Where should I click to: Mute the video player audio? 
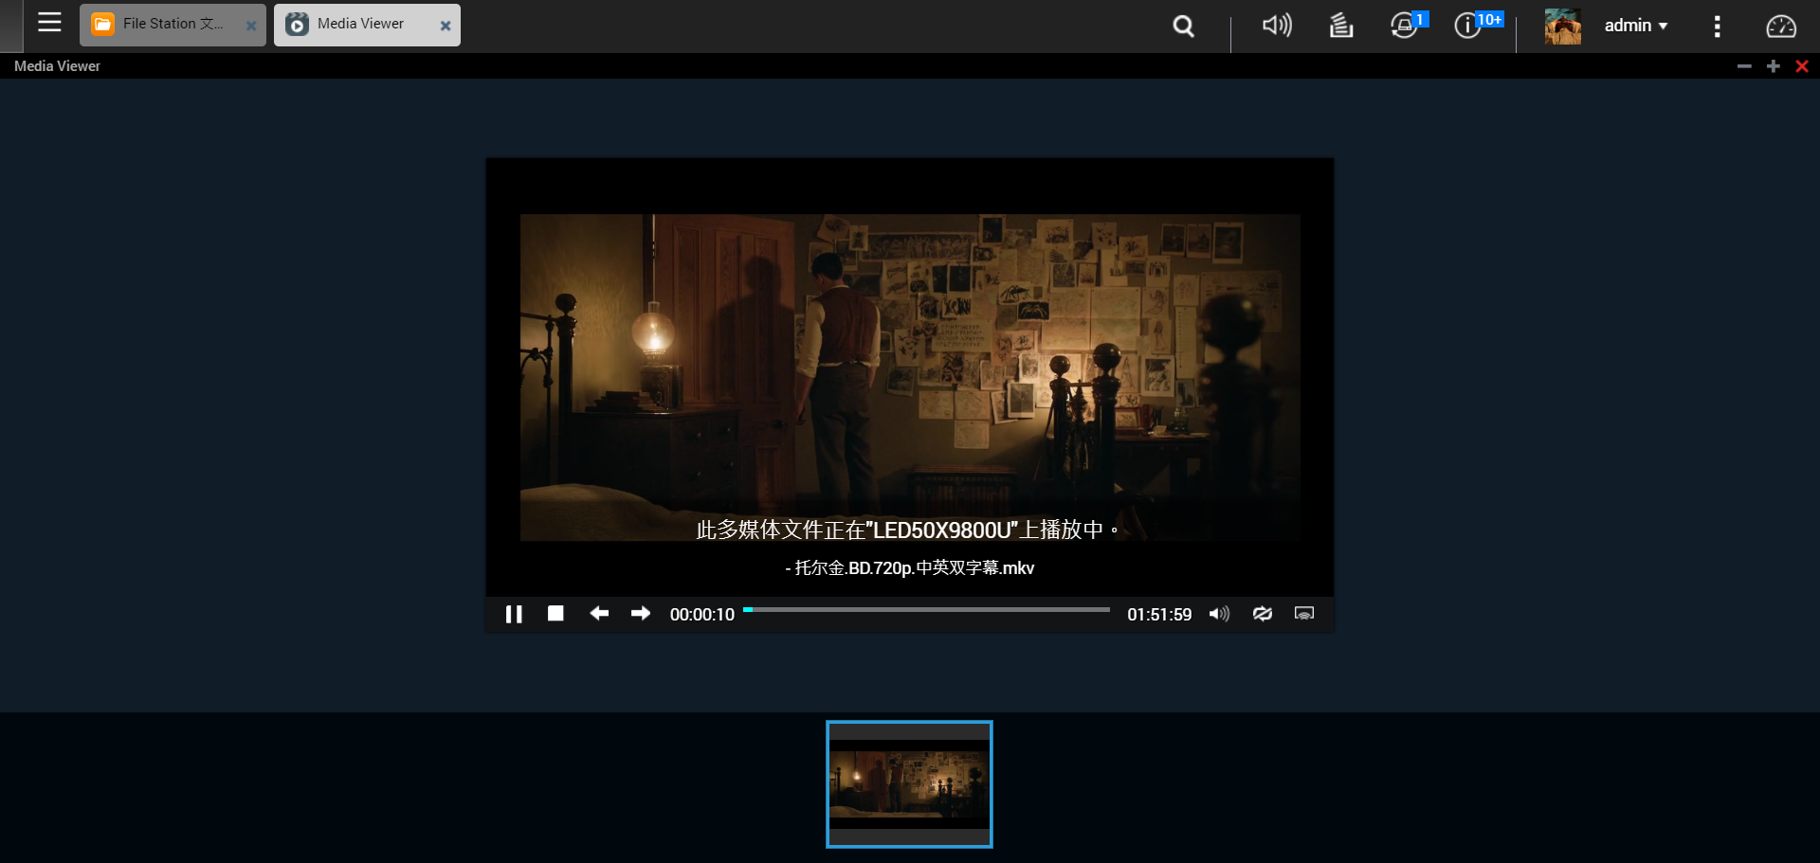(1219, 614)
